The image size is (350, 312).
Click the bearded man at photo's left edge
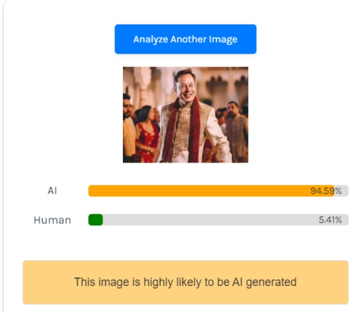click(128, 125)
